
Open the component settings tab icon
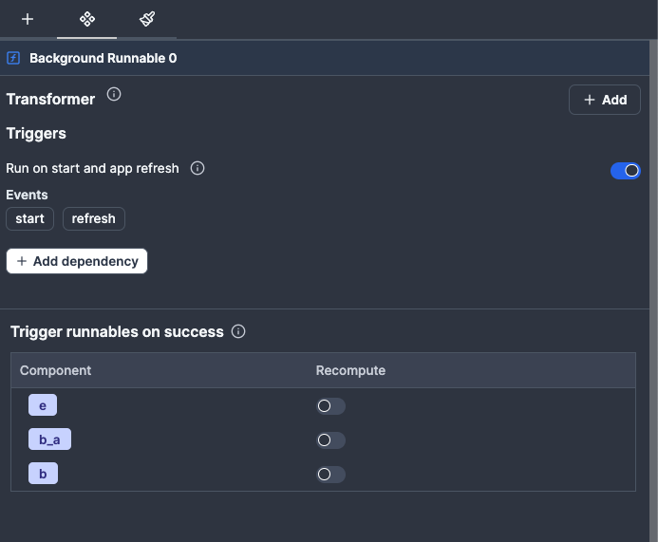point(86,19)
